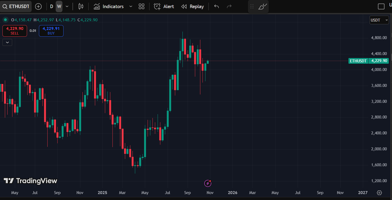392x200 pixels.
Task: Click the 3,600.00 price scale label
Action: point(379,86)
